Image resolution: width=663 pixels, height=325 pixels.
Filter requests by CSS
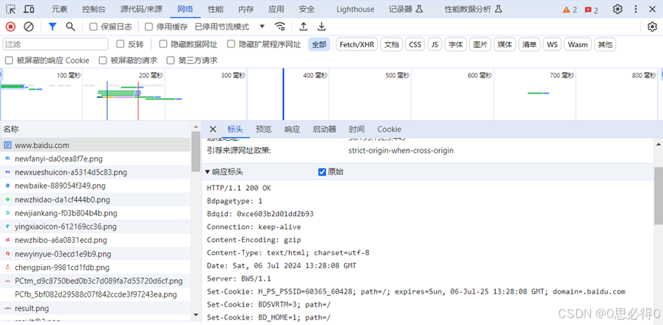(x=415, y=44)
